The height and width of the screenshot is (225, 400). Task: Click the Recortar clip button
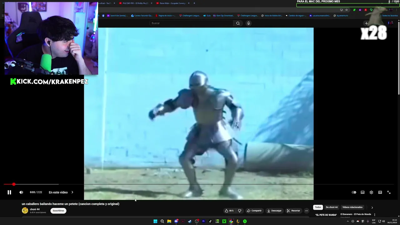[x=293, y=211]
